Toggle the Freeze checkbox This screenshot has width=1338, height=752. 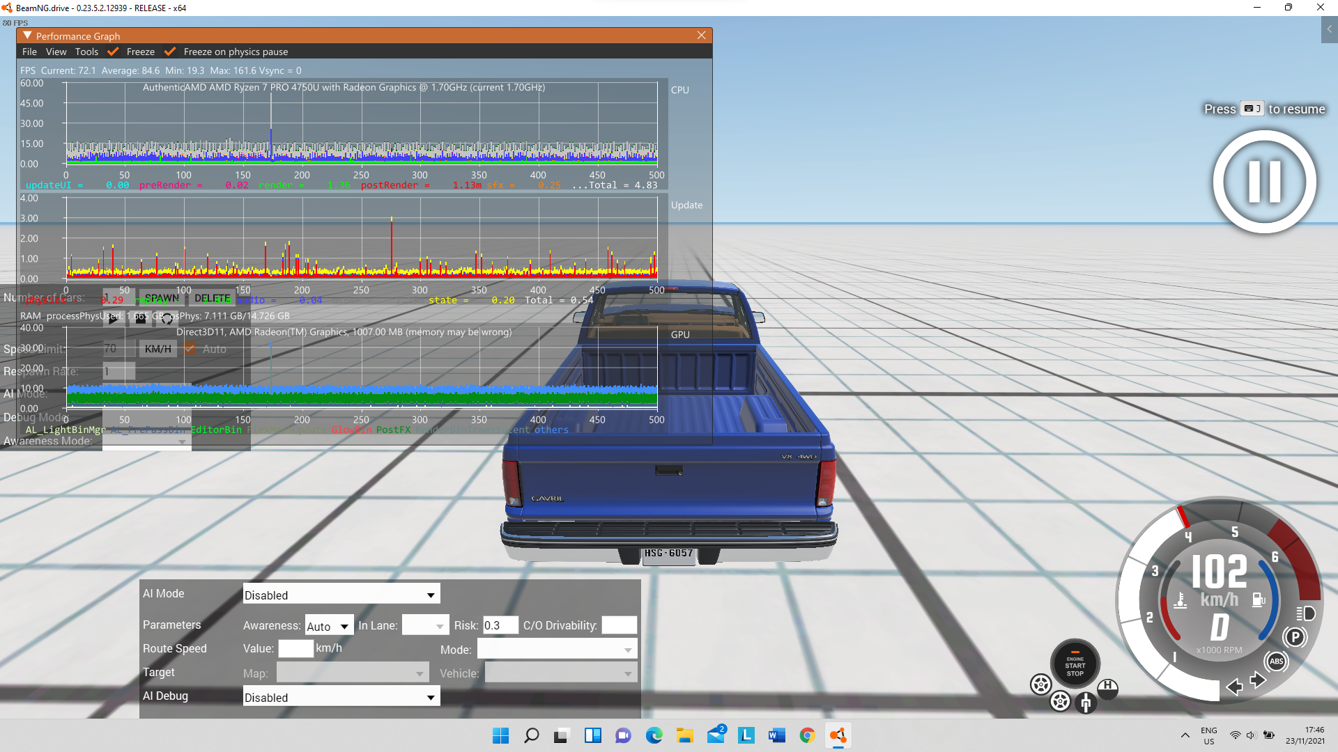[113, 52]
